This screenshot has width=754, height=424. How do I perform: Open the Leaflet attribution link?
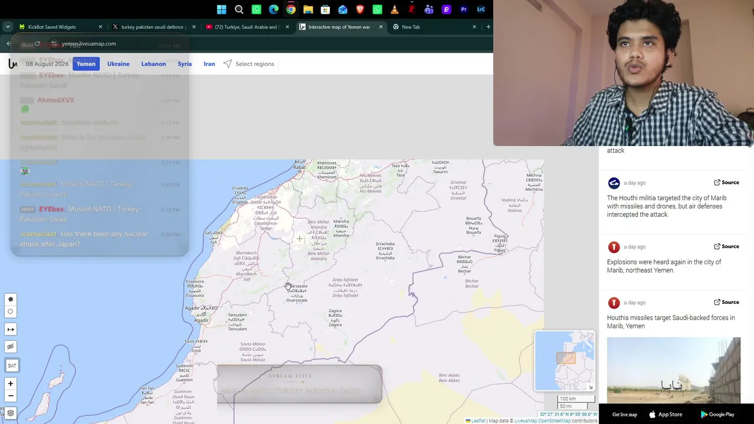[x=478, y=420]
